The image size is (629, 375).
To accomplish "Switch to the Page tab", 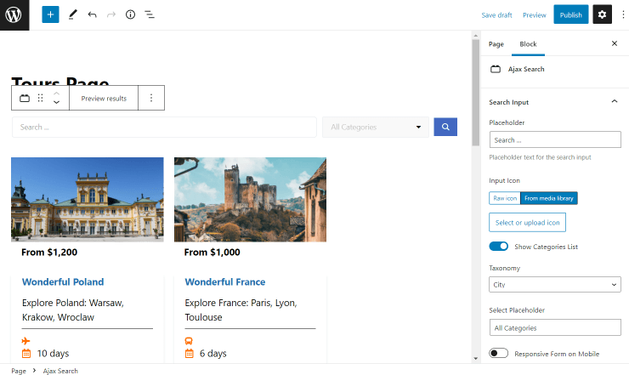I will (496, 44).
